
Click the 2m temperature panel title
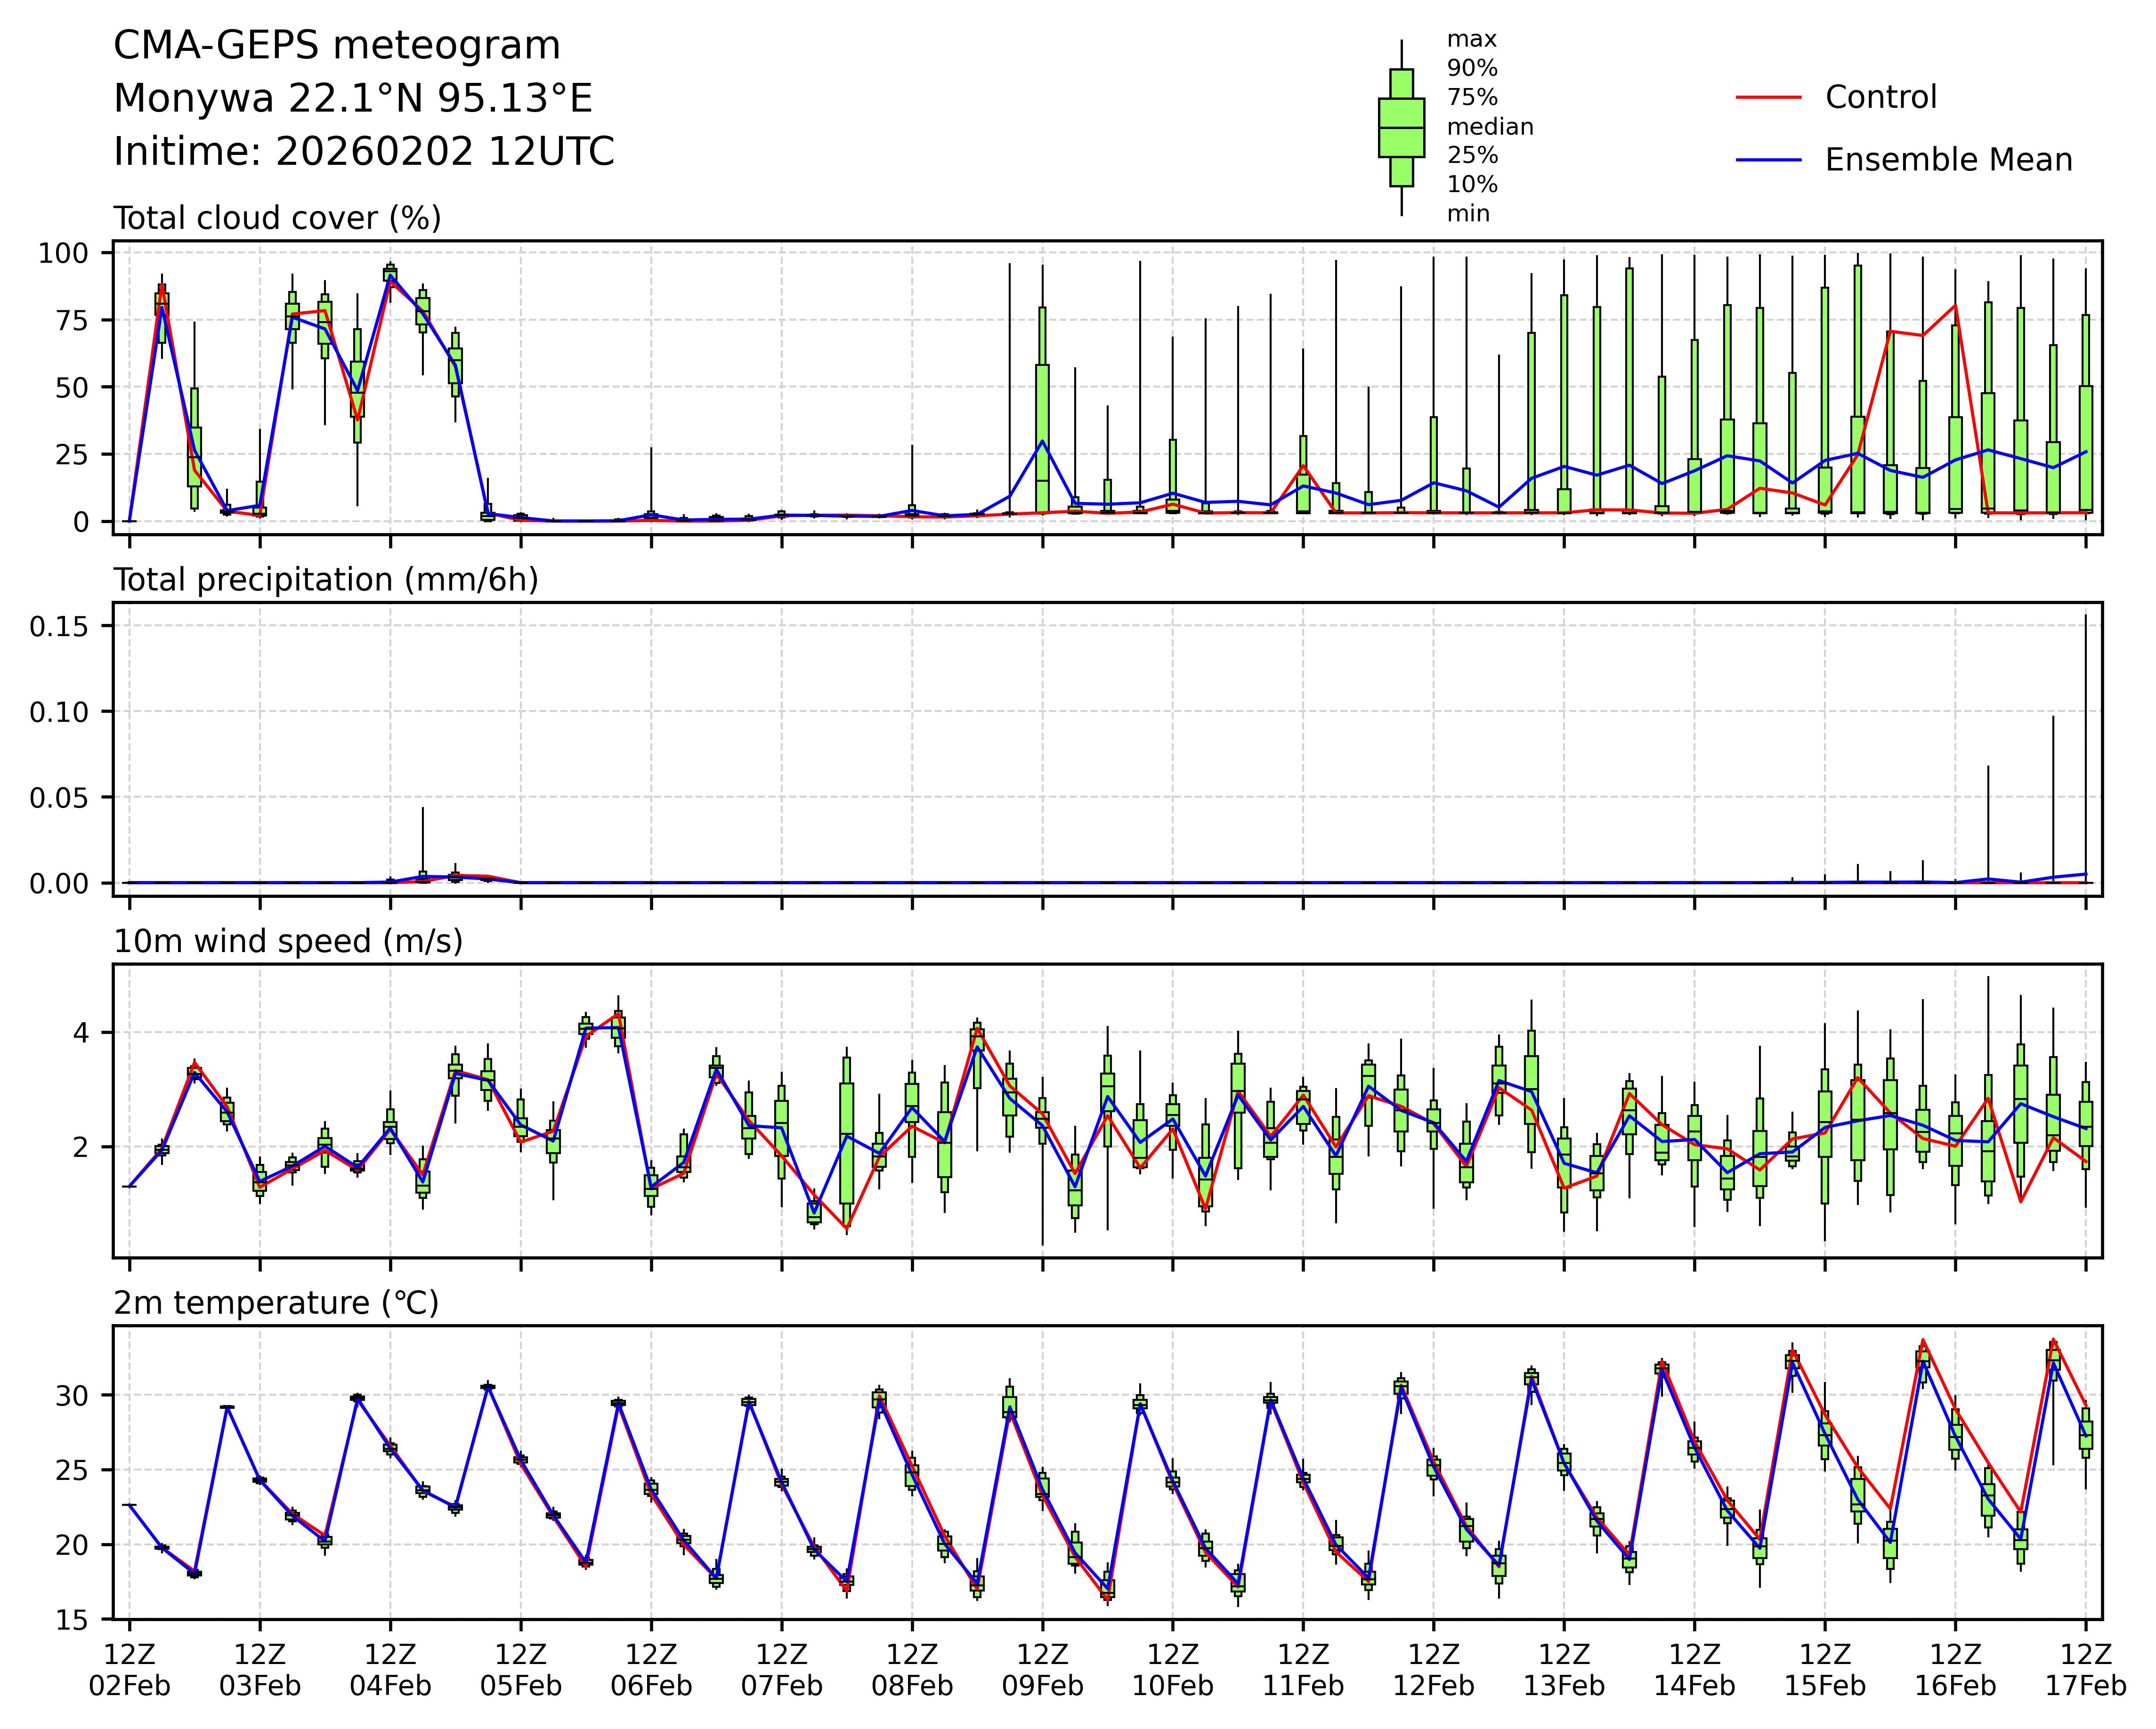click(276, 1304)
